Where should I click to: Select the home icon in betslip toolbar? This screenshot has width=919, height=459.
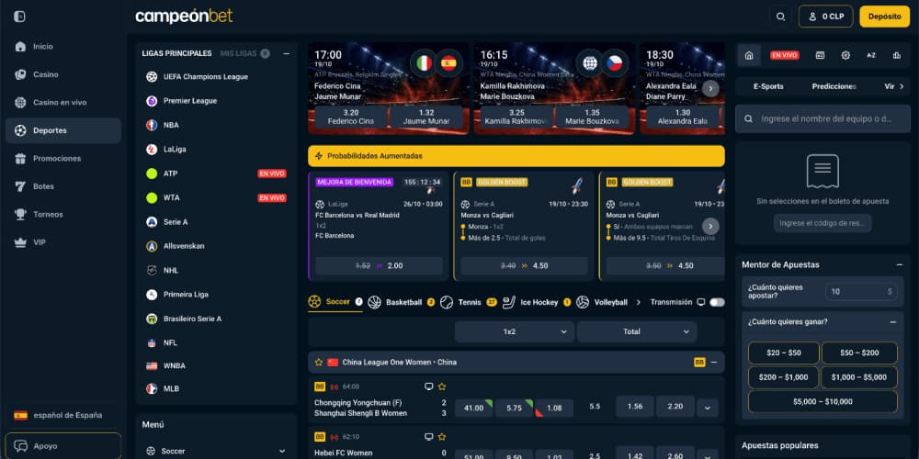[x=748, y=55]
